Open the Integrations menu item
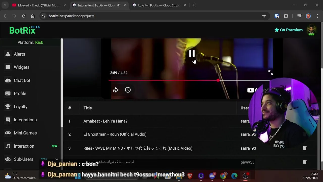Screen dimensions: 323x182 (x=25, y=120)
